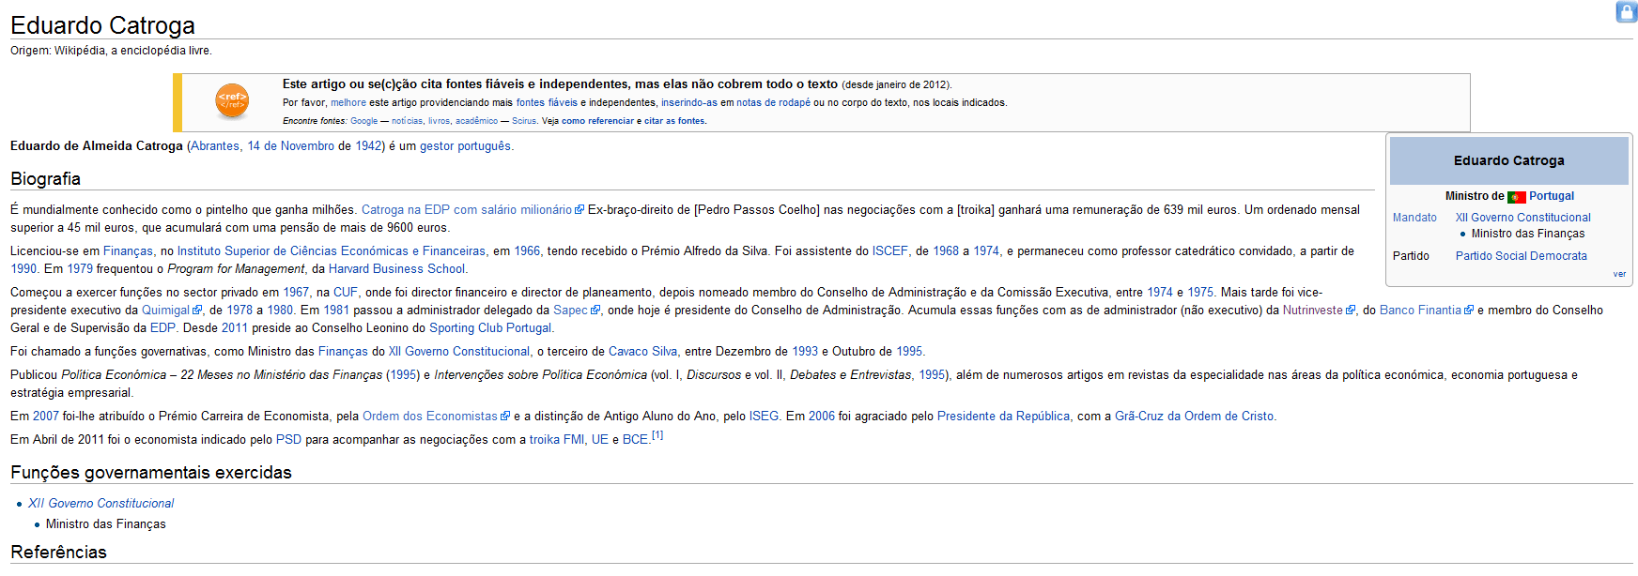Open Mandato link in the infobox
The width and height of the screenshot is (1638, 576).
click(x=1414, y=218)
